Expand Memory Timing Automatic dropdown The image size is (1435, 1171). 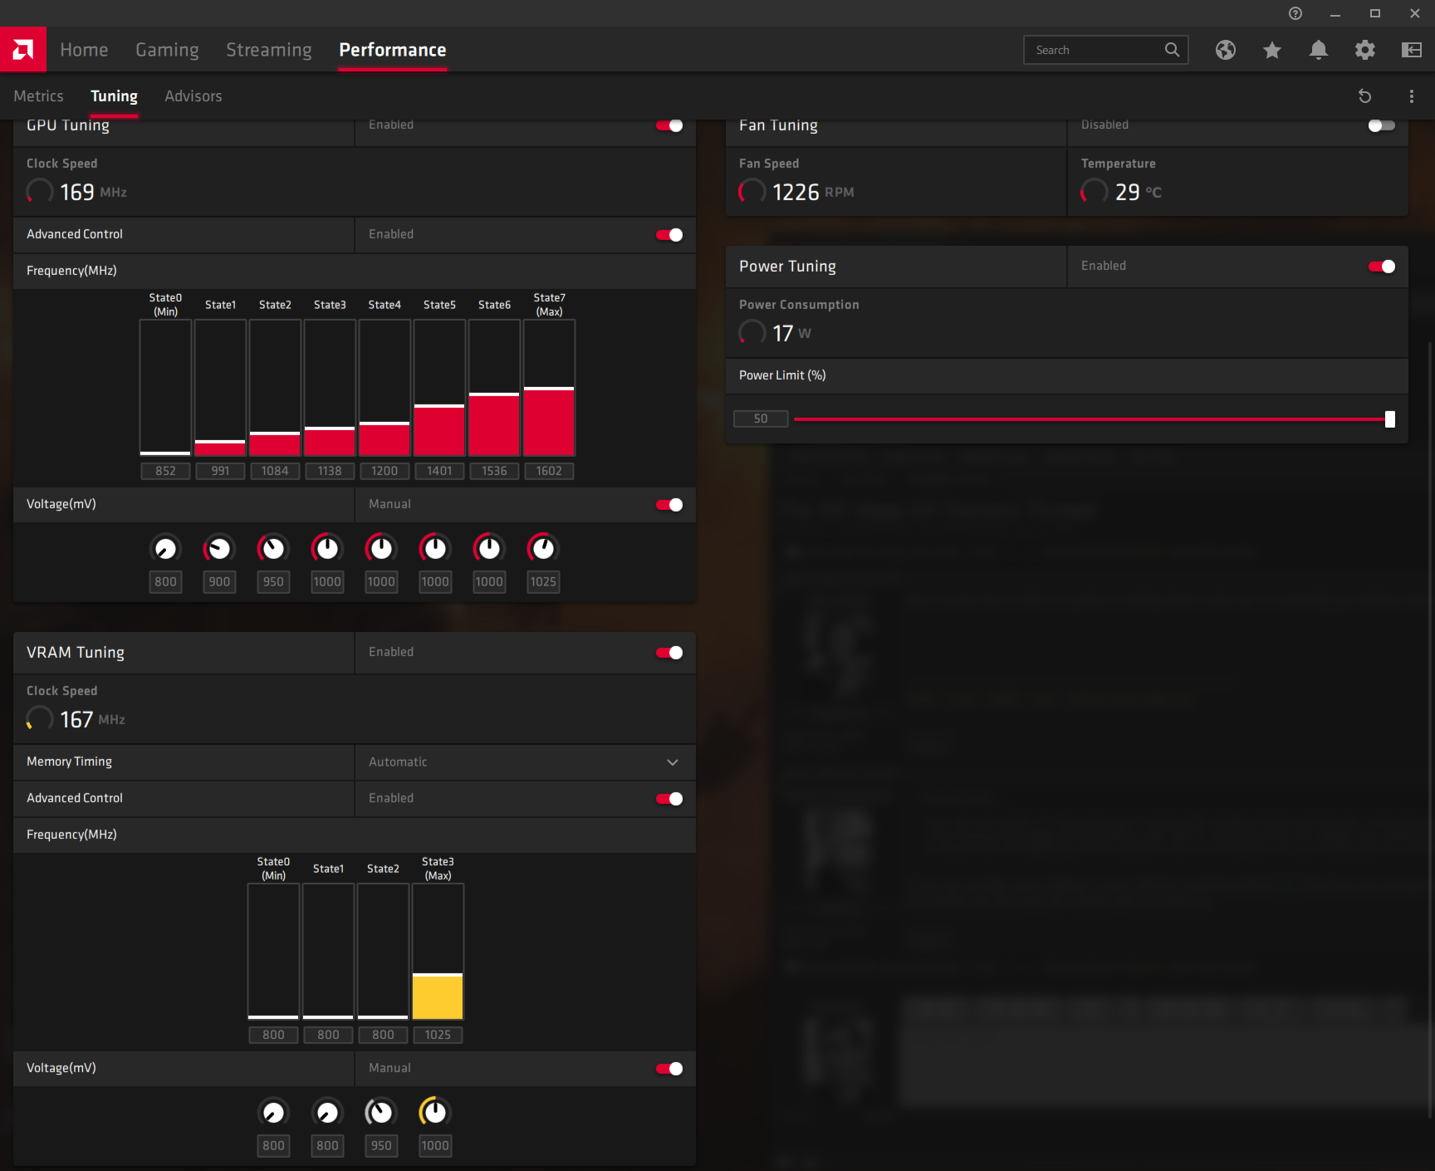pyautogui.click(x=525, y=762)
